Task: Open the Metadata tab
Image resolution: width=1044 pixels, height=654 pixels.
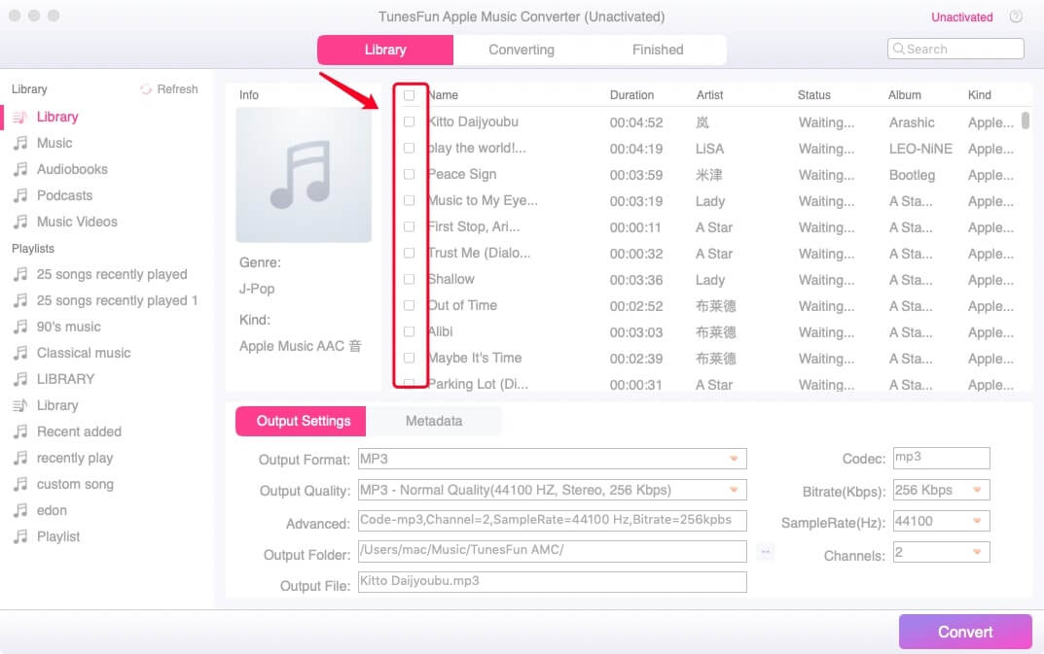Action: [434, 421]
